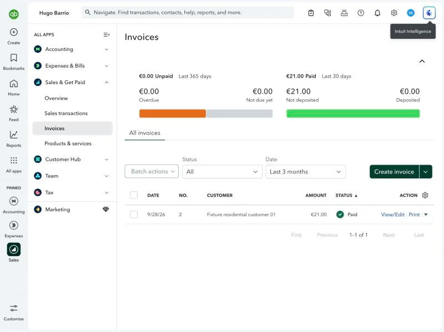Open Bookmarks in the left rail
This screenshot has width=444, height=332.
pos(13,58)
